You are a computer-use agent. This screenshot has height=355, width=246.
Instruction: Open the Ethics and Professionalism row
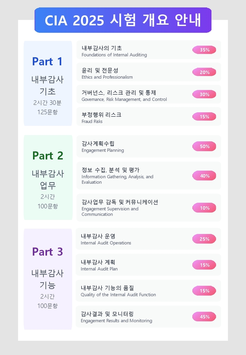(149, 72)
